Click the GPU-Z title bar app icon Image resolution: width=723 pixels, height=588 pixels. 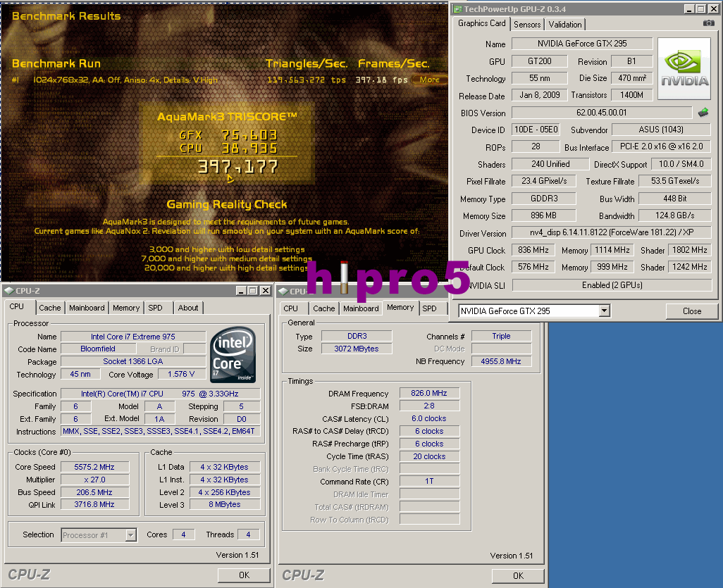click(x=457, y=8)
